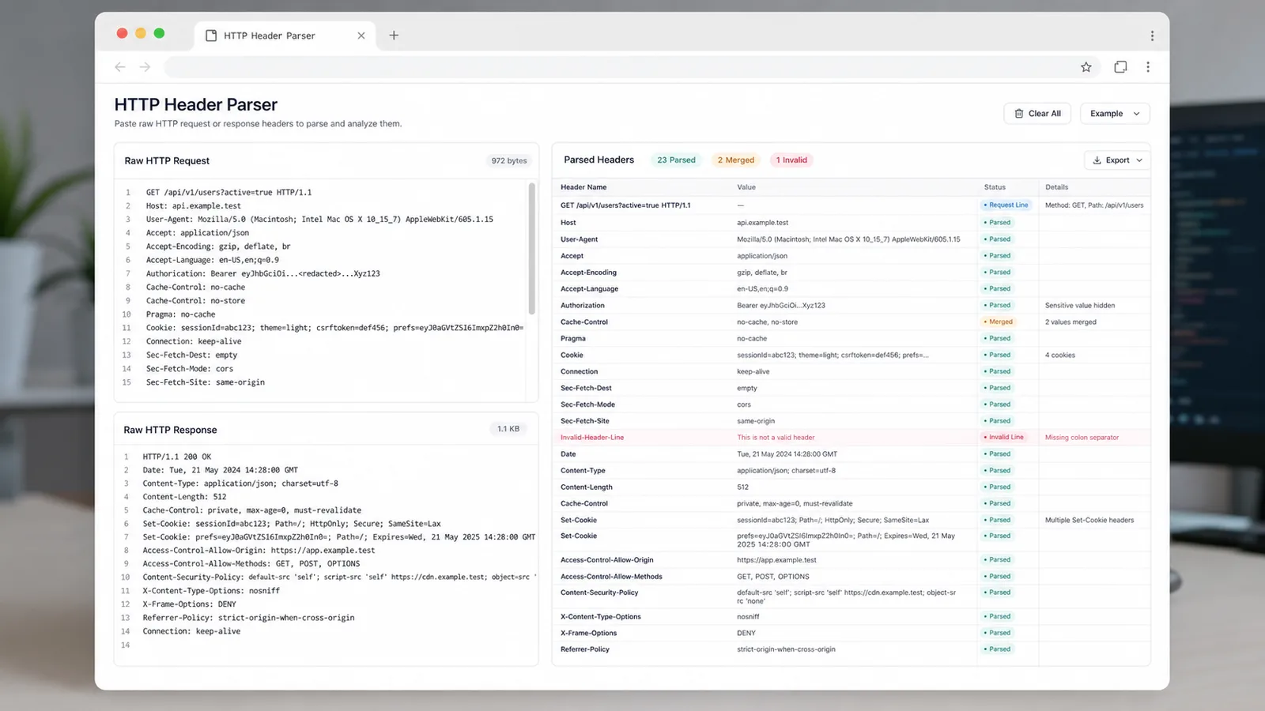Click the 'Sensitive value hidden' detail
1265x711 pixels.
[1080, 306]
